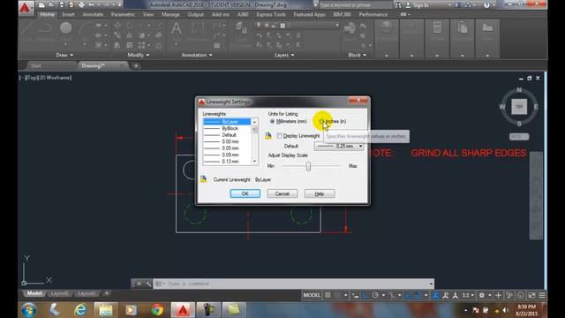Enable the Display Lineweight checkbox
The height and width of the screenshot is (318, 565).
(280, 135)
